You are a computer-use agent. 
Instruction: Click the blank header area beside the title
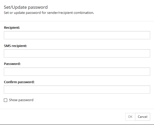(x=103, y=7)
